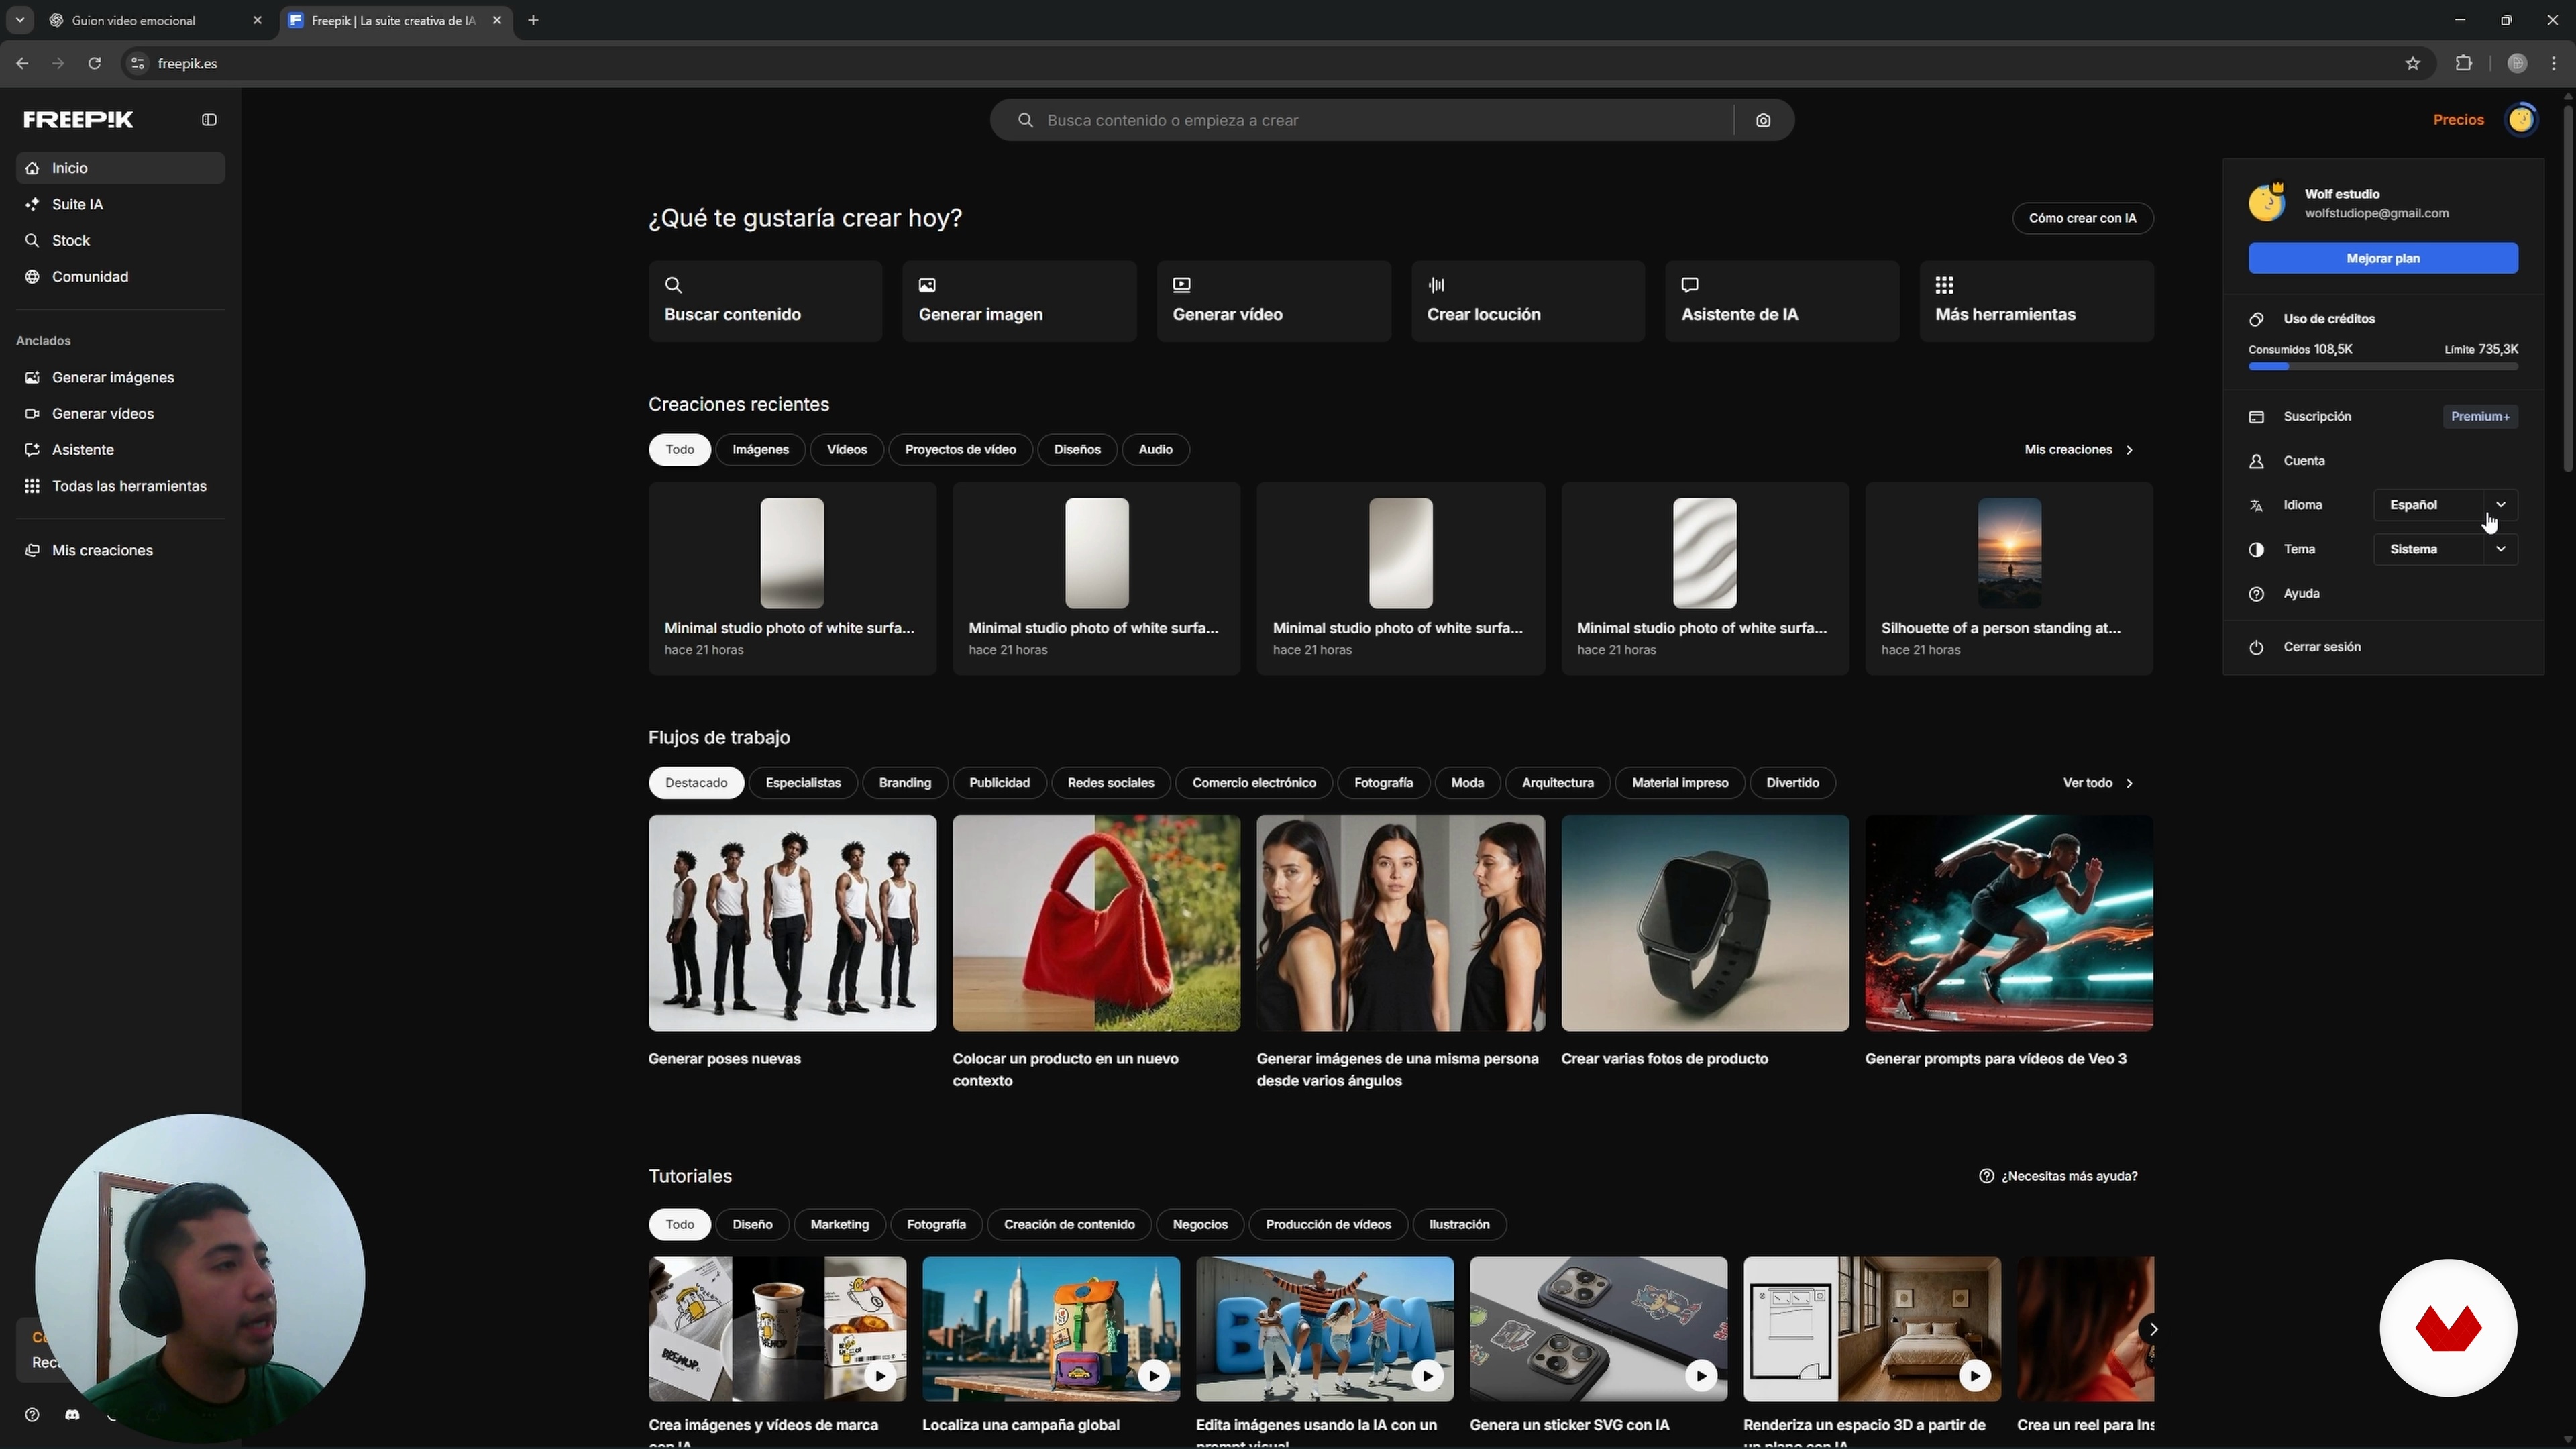Click the Buscar contenido card
The height and width of the screenshot is (1449, 2576).
[765, 301]
